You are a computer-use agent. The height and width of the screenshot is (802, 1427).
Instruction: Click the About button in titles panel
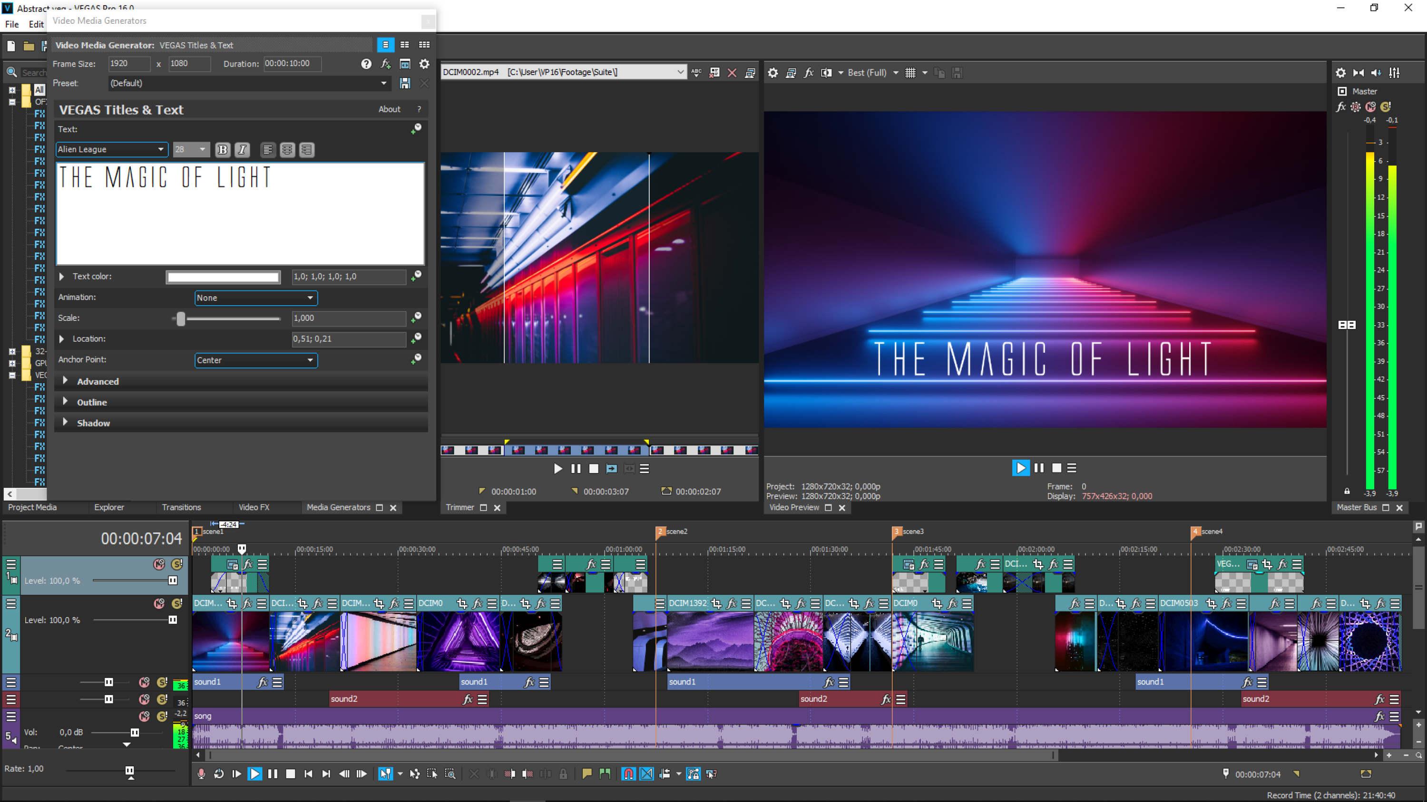tap(388, 109)
